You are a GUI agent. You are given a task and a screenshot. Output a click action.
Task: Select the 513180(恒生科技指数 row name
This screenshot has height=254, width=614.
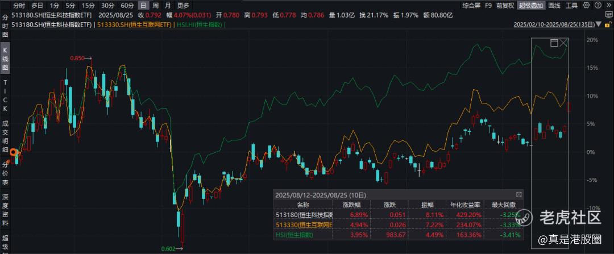[x=304, y=214]
